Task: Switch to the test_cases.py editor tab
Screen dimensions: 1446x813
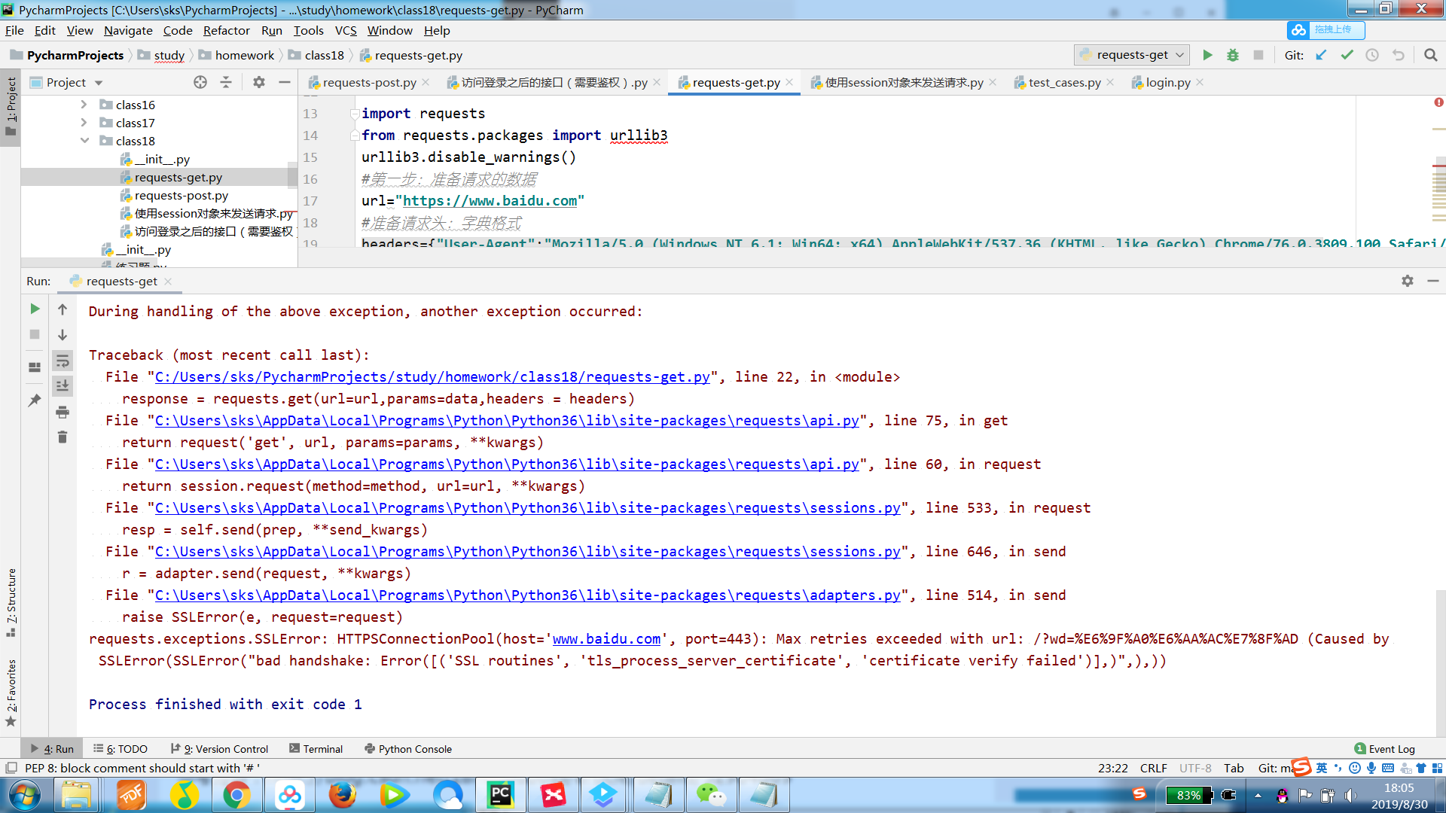Action: [x=1063, y=83]
